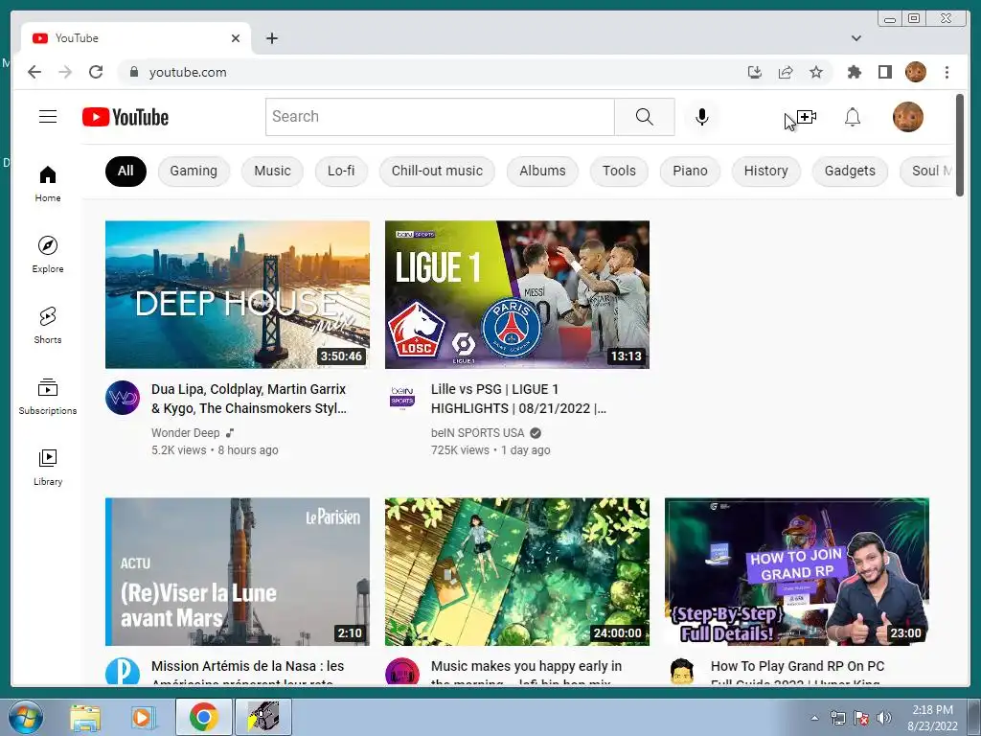Open the Dua Lipa, Coldplay video title
981x736 pixels.
click(249, 399)
